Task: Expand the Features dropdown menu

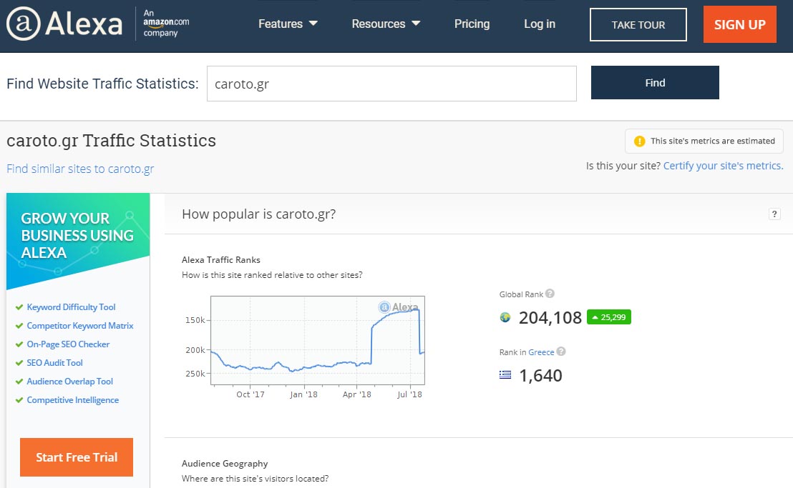Action: coord(288,24)
